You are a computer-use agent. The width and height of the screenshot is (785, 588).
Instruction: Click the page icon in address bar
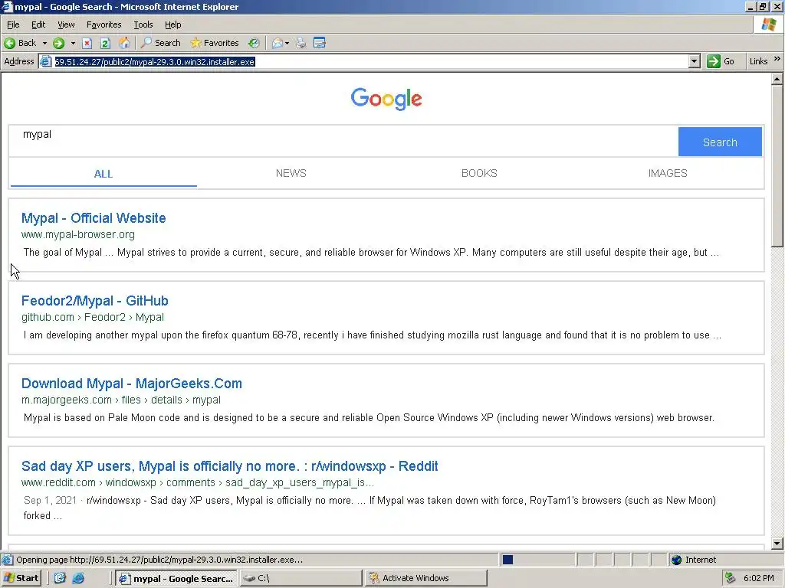click(x=45, y=61)
